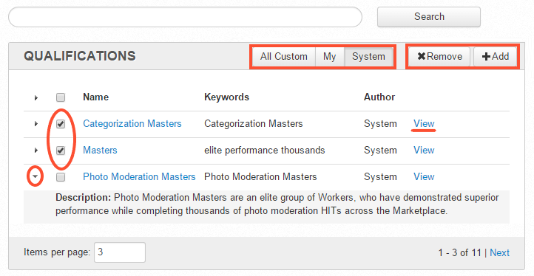Click the Items per page field
Image resolution: width=534 pixels, height=276 pixels.
tap(120, 252)
